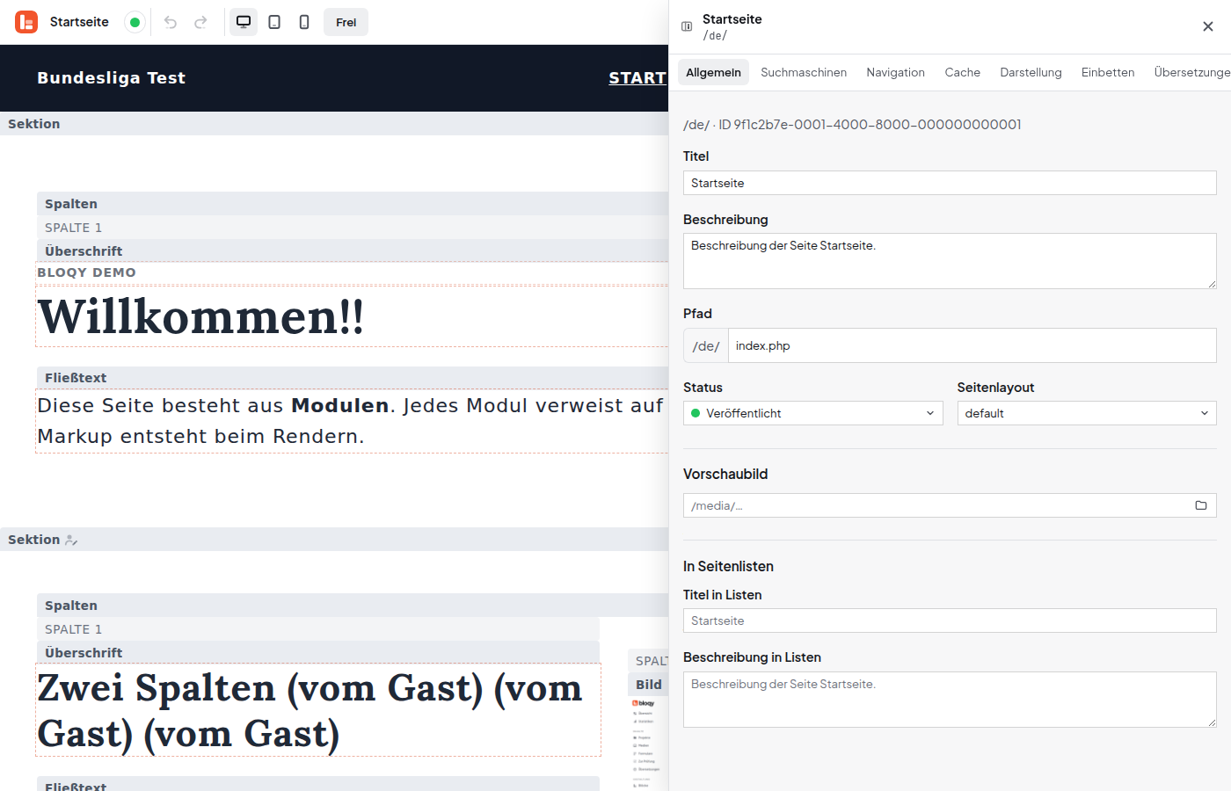Switch to the Navigation tab

click(896, 72)
